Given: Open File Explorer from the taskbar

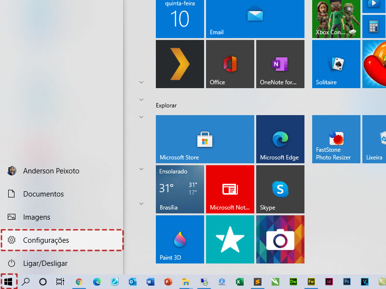Looking at the screenshot, I should (x=186, y=282).
